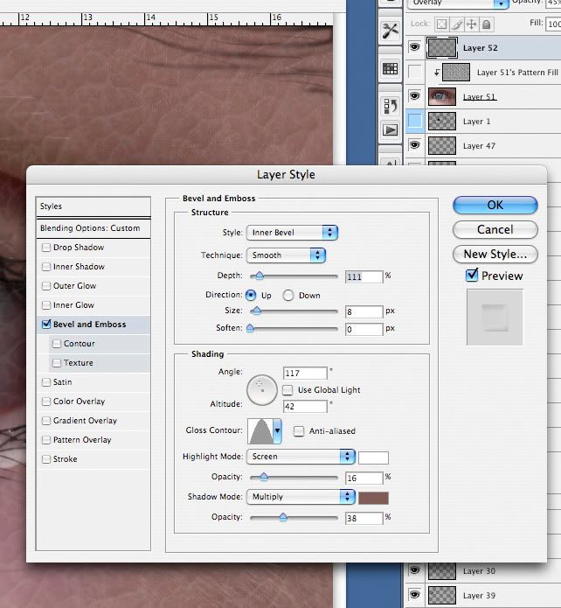Image resolution: width=561 pixels, height=608 pixels.
Task: Select Blending Options: Custom entry
Action: (x=93, y=228)
